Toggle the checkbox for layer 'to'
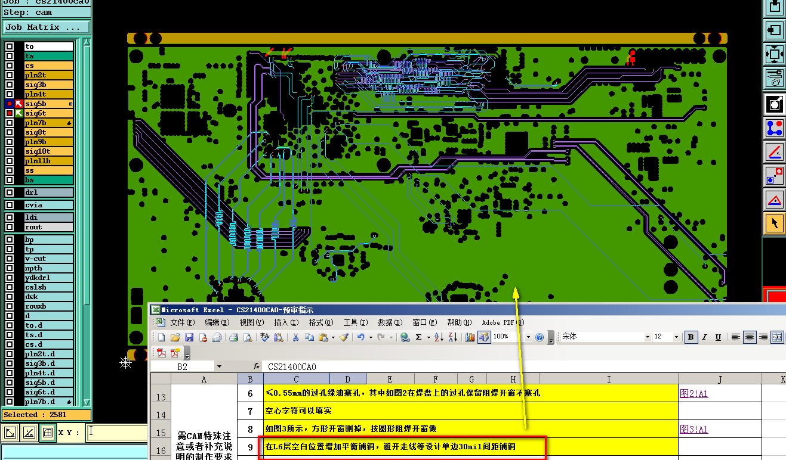 coord(10,46)
